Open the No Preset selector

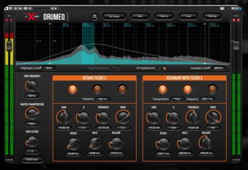[114, 16]
